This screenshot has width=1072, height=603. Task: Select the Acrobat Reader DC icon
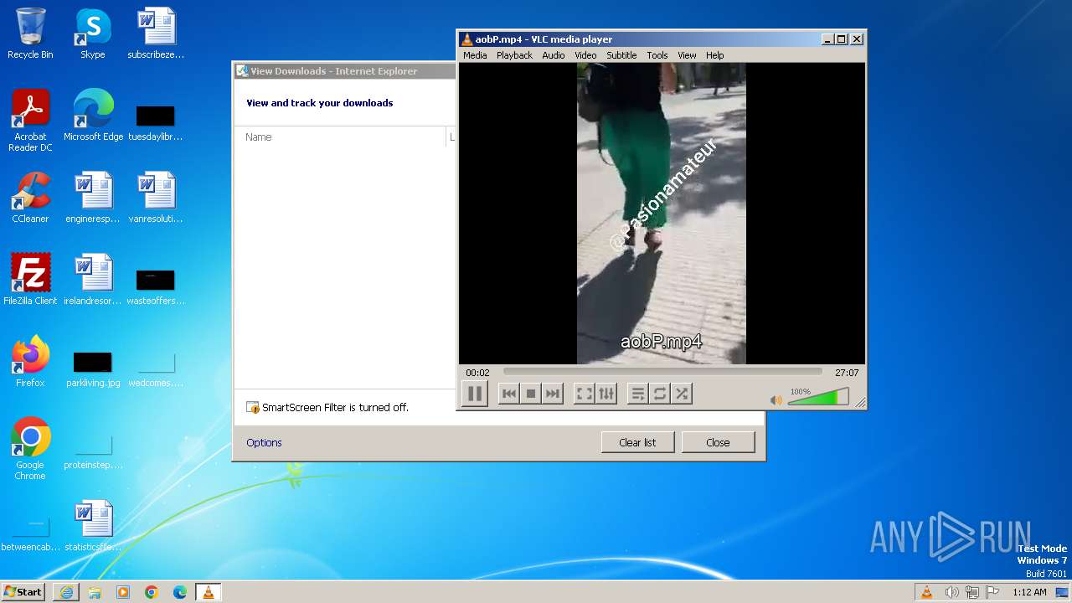click(x=30, y=121)
